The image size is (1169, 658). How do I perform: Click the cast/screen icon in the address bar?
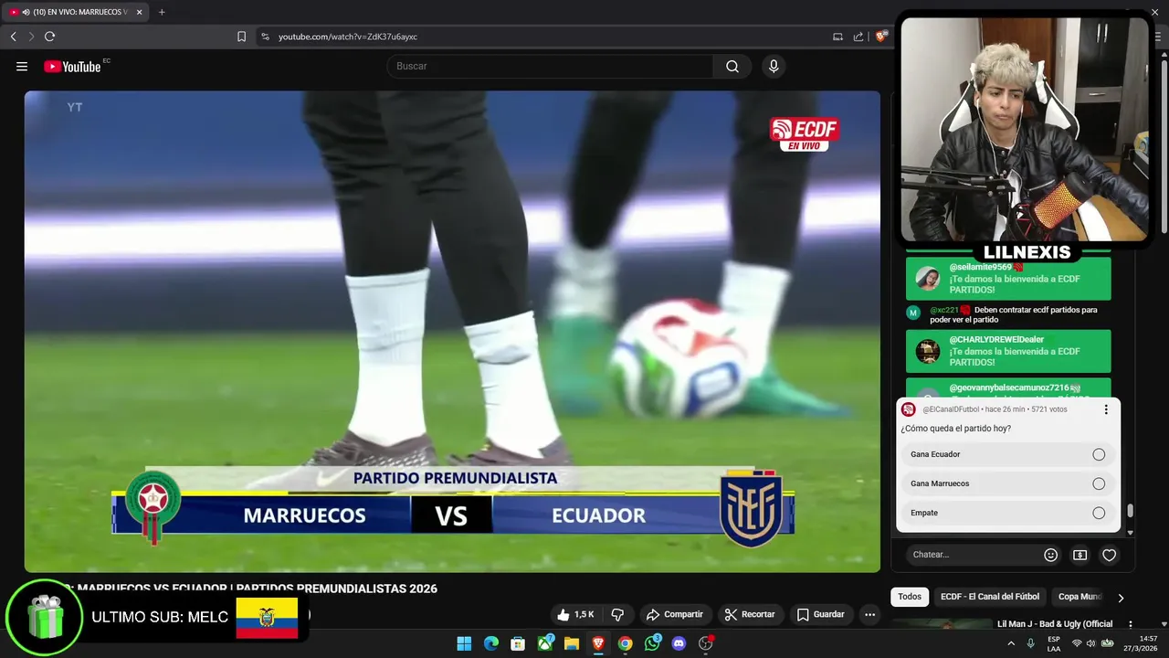coord(837,37)
